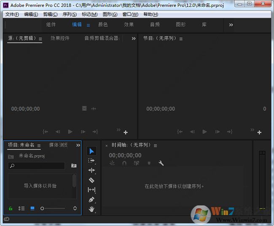Open timeline display settings wrench
Screen dimensions: 274x226
pos(161,163)
